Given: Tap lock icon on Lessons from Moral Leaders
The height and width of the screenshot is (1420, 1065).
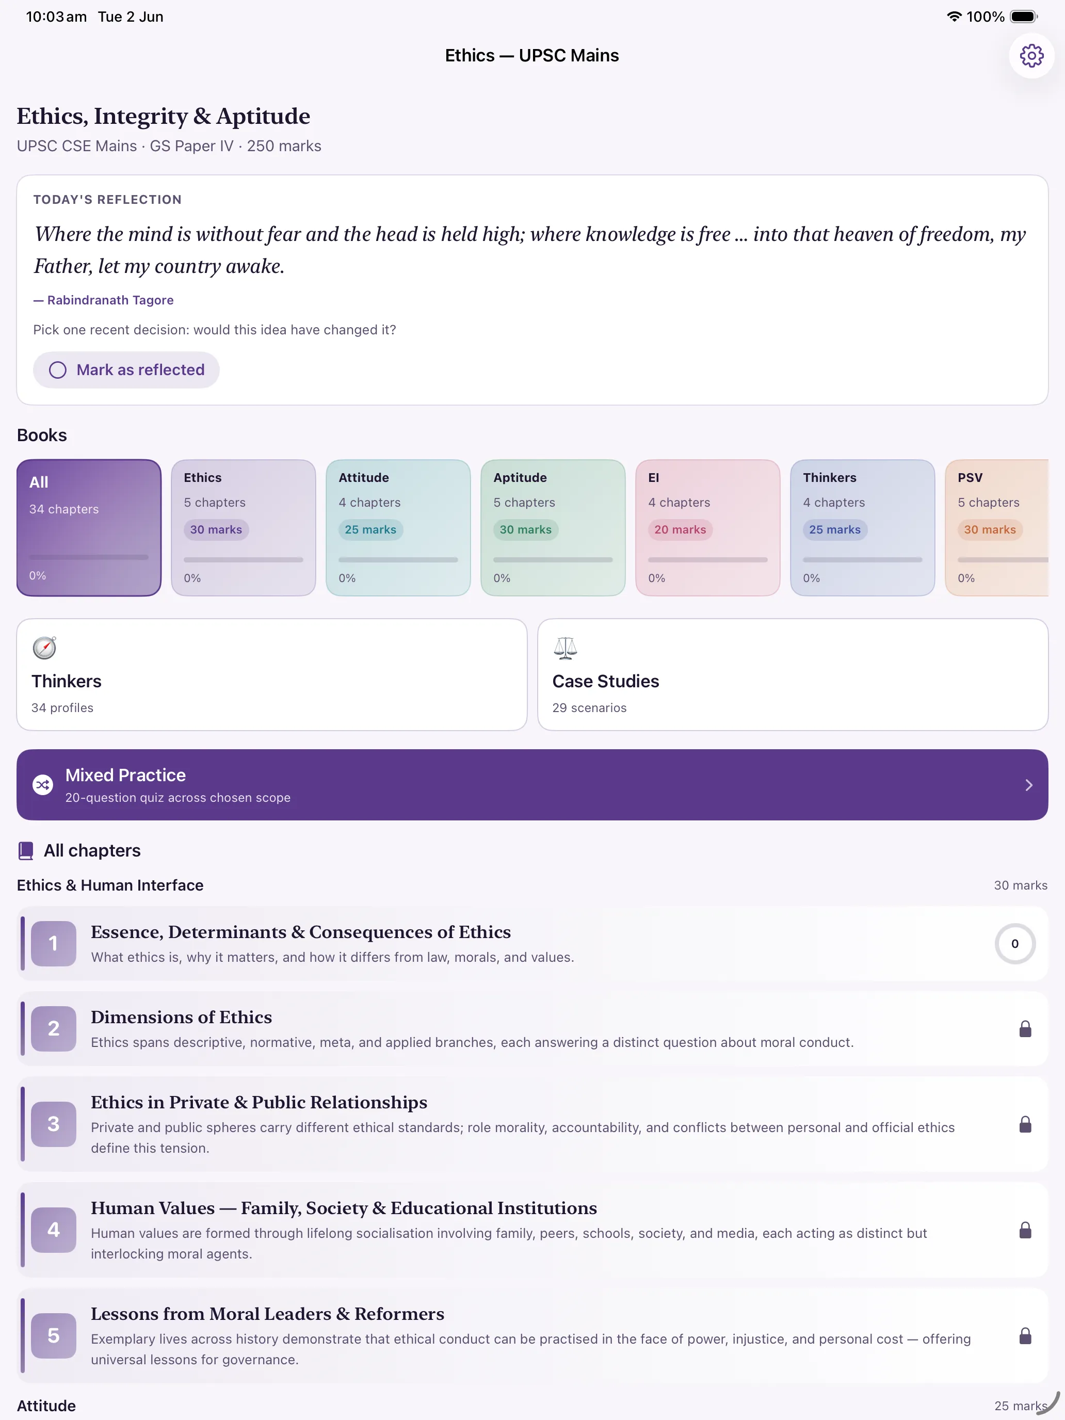Looking at the screenshot, I should [x=1025, y=1336].
